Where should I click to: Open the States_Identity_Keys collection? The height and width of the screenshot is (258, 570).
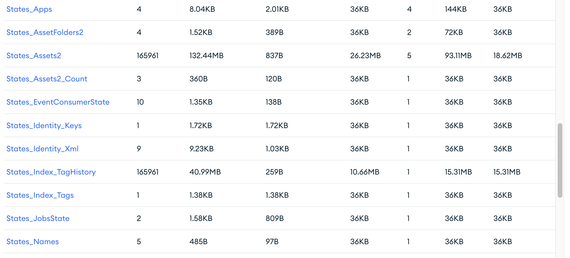(x=44, y=125)
